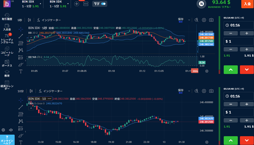Screen dimensions: 254x145
Task: Mute sound using the speaker icon
Action: (11, 130)
